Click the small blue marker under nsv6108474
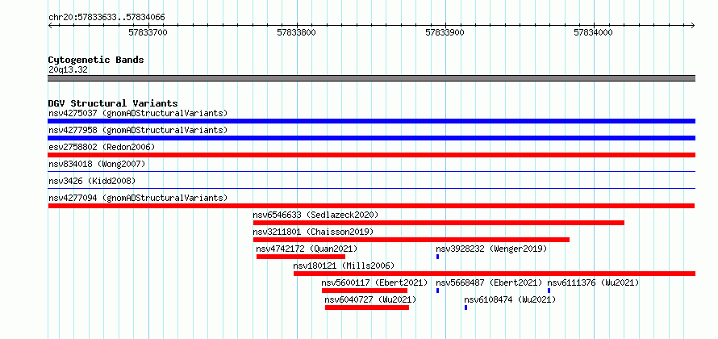The width and height of the screenshot is (718, 339). pos(466,308)
